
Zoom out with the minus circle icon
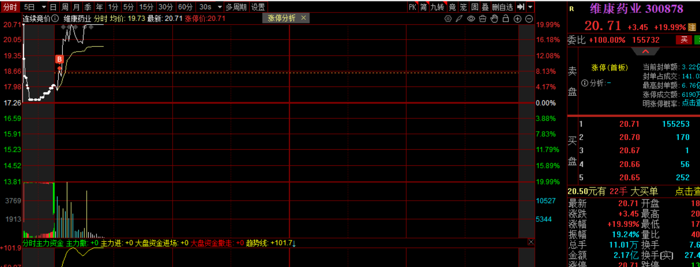(529, 18)
